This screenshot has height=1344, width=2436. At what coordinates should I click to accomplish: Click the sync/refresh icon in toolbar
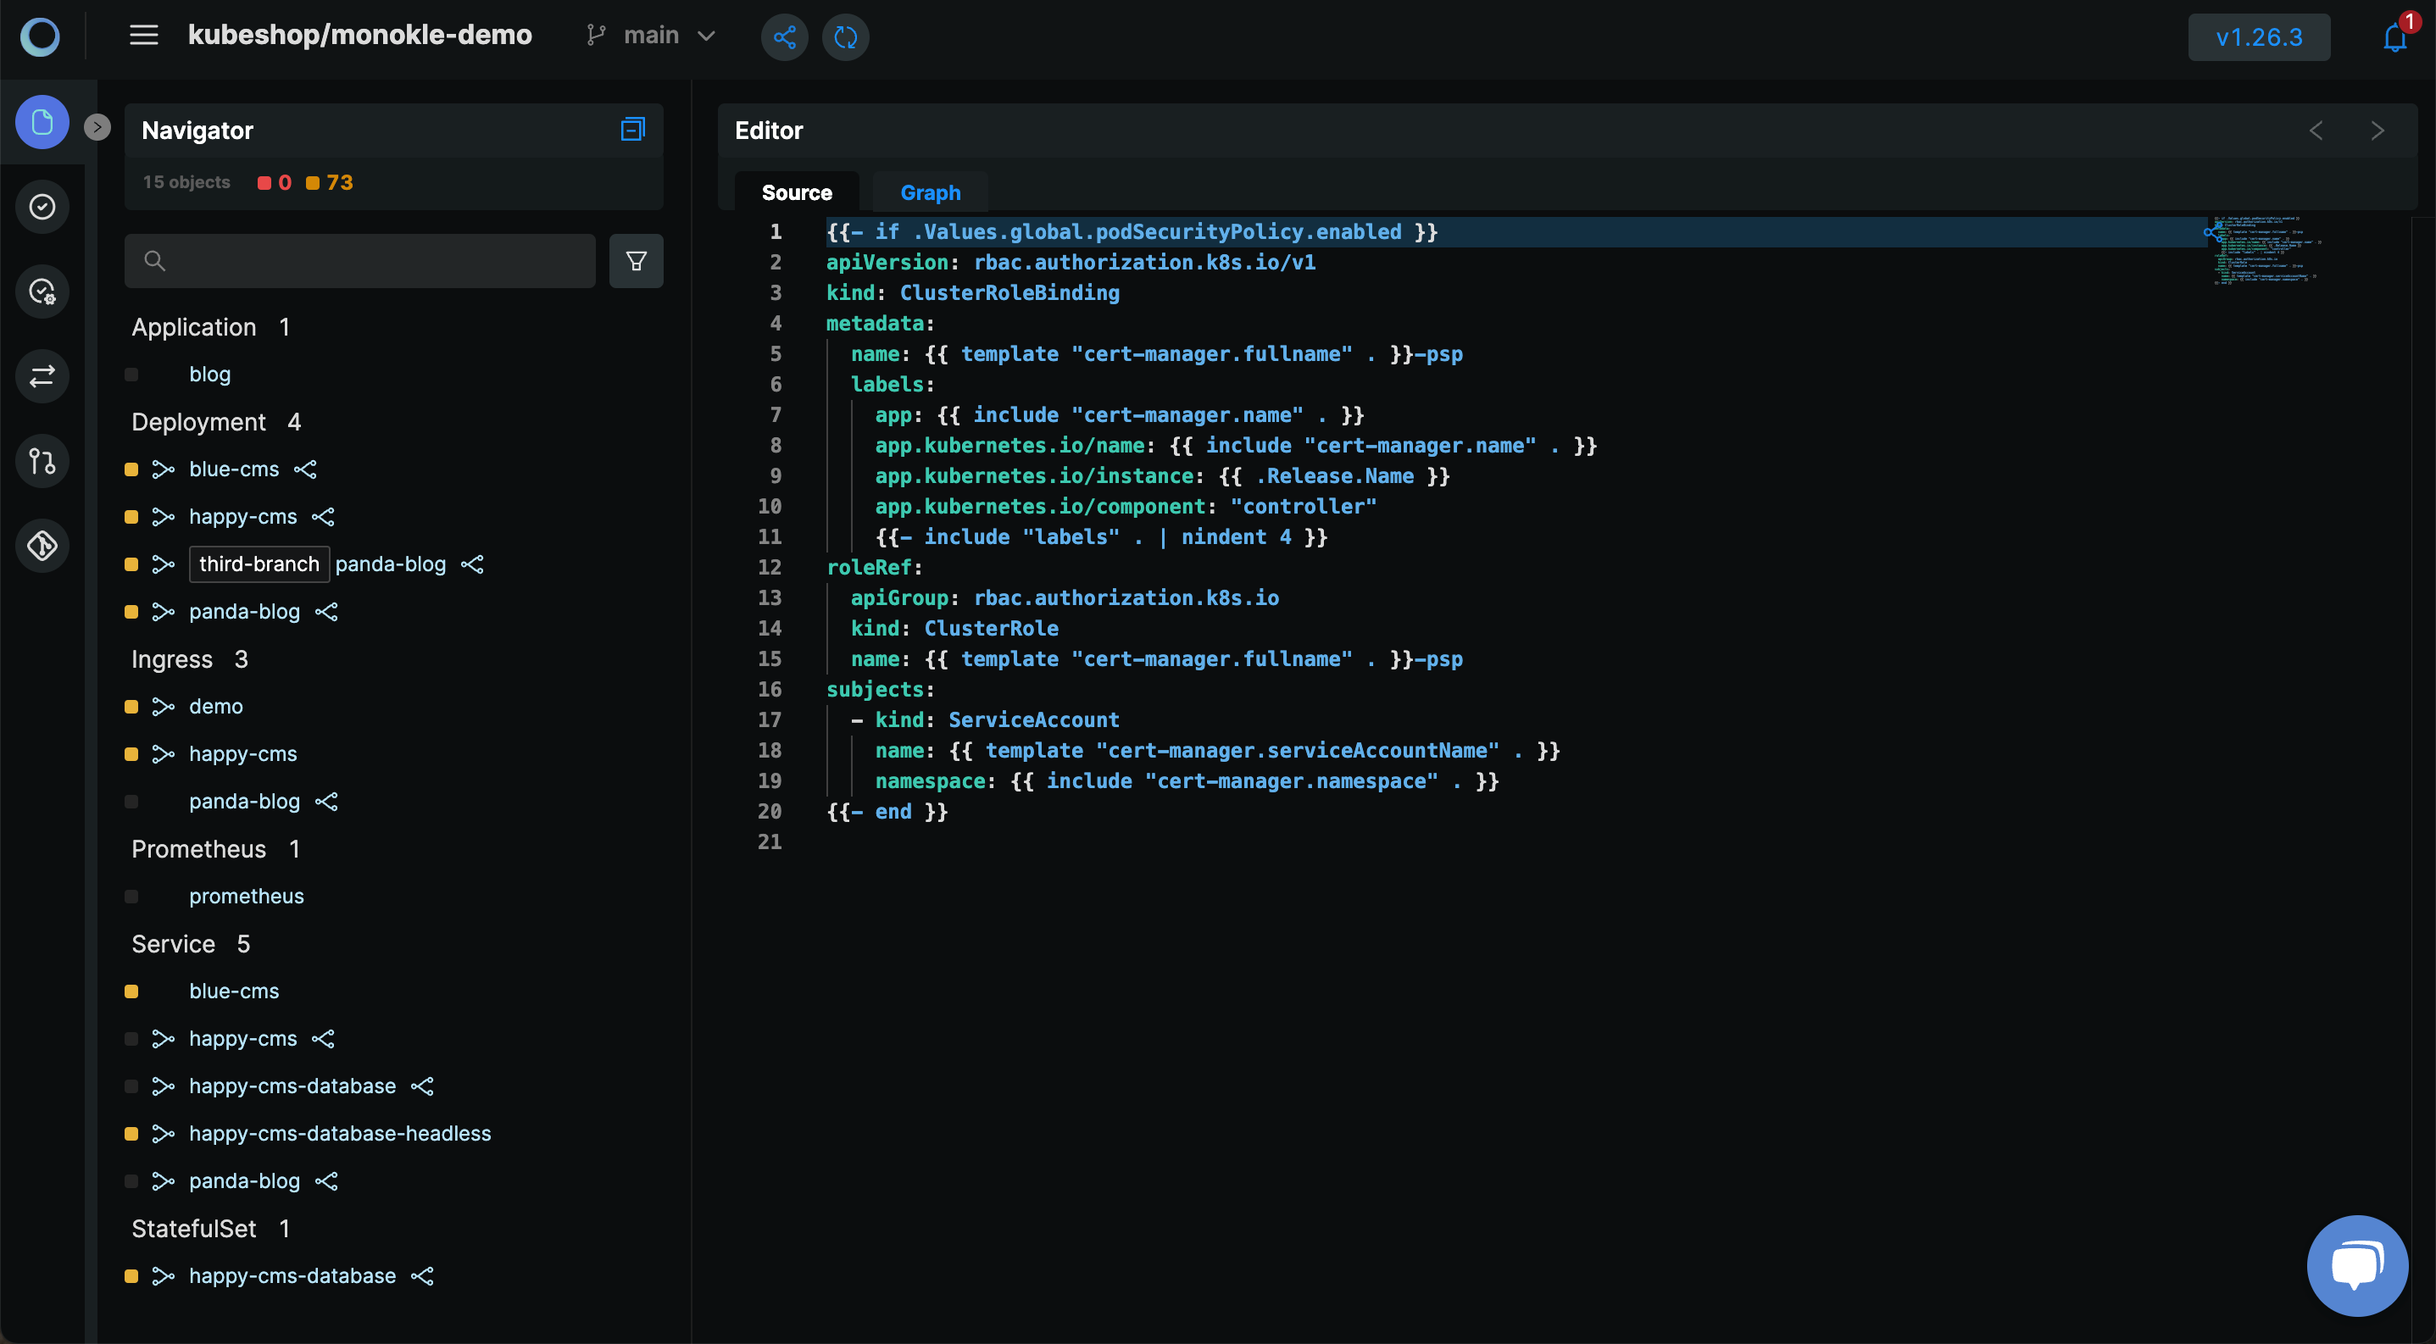coord(846,36)
